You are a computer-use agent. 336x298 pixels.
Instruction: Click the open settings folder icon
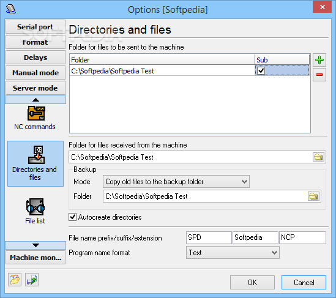click(15, 280)
